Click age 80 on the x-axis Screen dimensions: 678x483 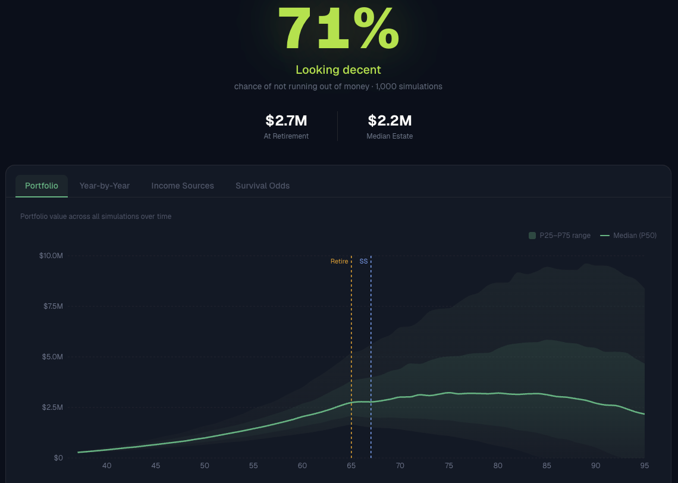point(498,466)
